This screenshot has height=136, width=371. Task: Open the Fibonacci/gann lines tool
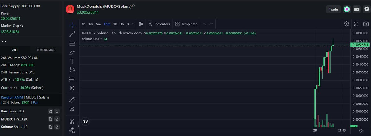[x=72, y=43]
